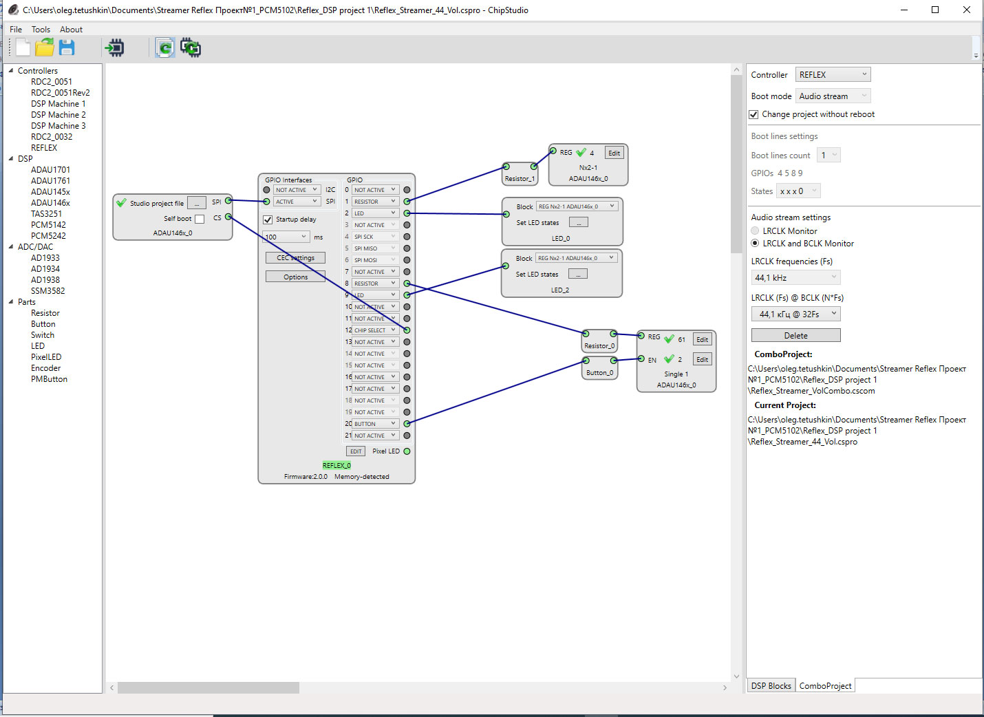Open the Controller REFLEX dropdown
984x717 pixels.
coord(833,74)
